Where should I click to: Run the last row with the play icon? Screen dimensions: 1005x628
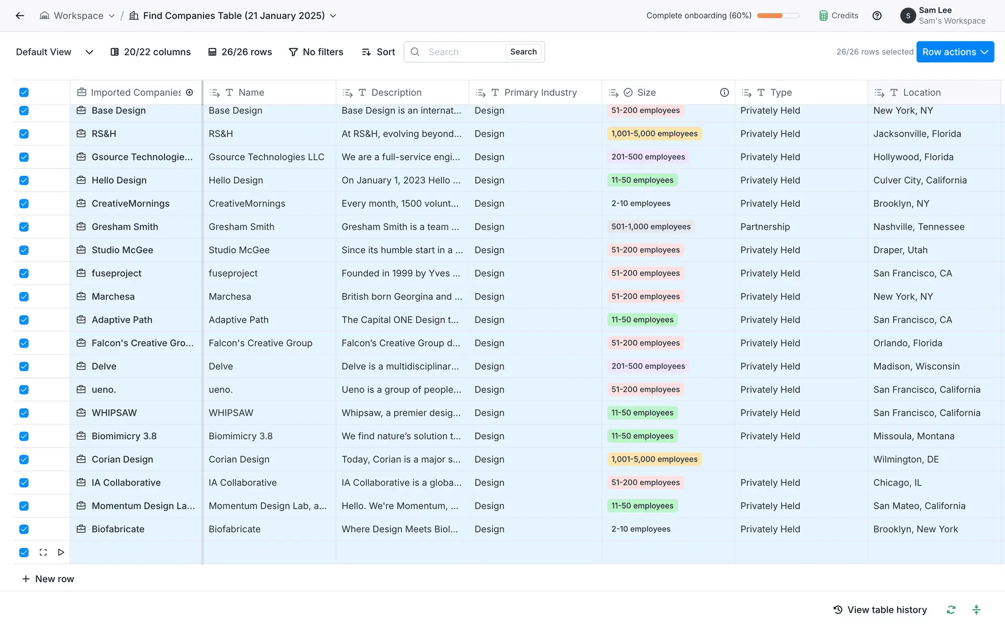click(61, 552)
